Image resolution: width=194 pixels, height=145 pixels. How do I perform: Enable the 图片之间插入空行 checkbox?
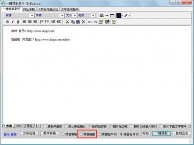[132, 126]
